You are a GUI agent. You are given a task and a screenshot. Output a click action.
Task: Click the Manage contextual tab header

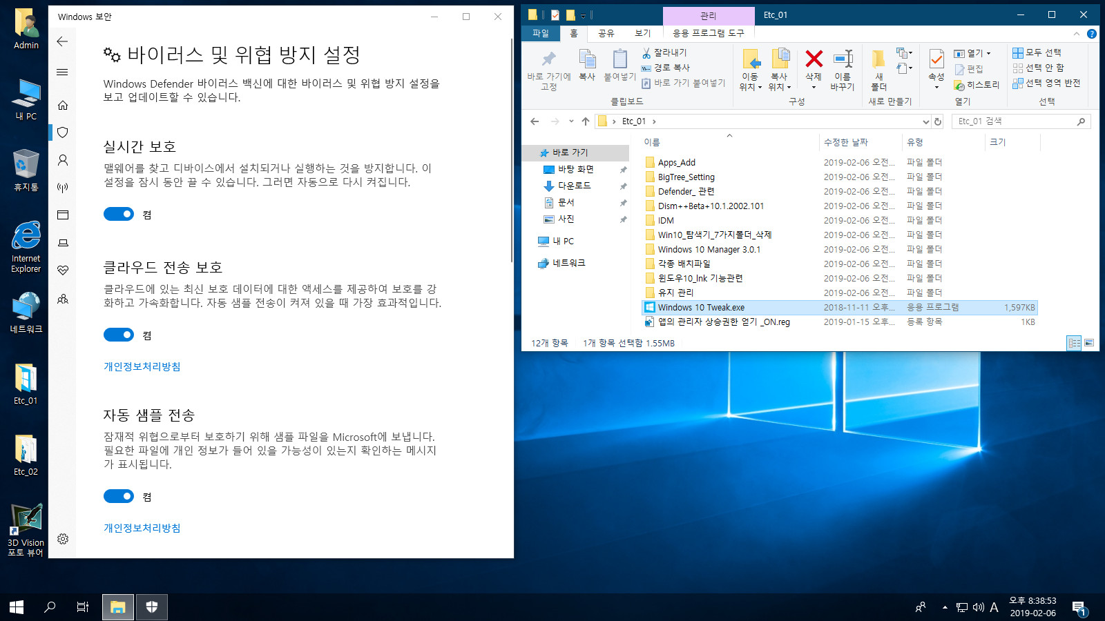(709, 16)
